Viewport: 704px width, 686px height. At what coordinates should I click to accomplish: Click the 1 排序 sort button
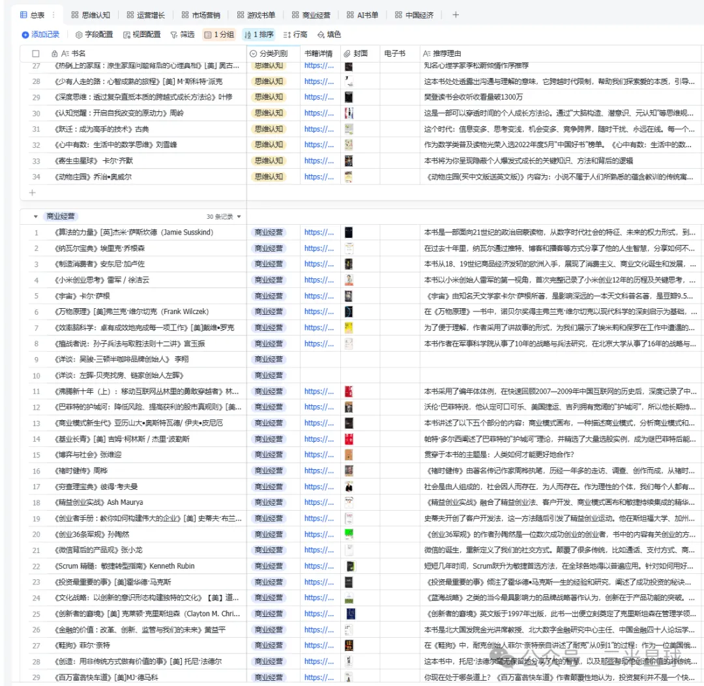tap(259, 35)
